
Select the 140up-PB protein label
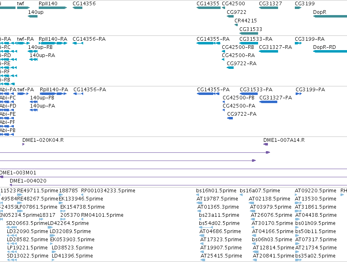[x=42, y=98]
